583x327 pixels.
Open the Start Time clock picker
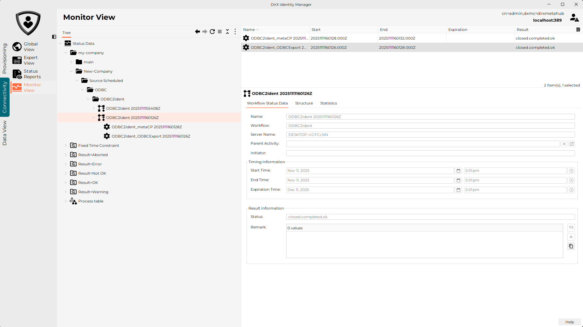pyautogui.click(x=572, y=171)
